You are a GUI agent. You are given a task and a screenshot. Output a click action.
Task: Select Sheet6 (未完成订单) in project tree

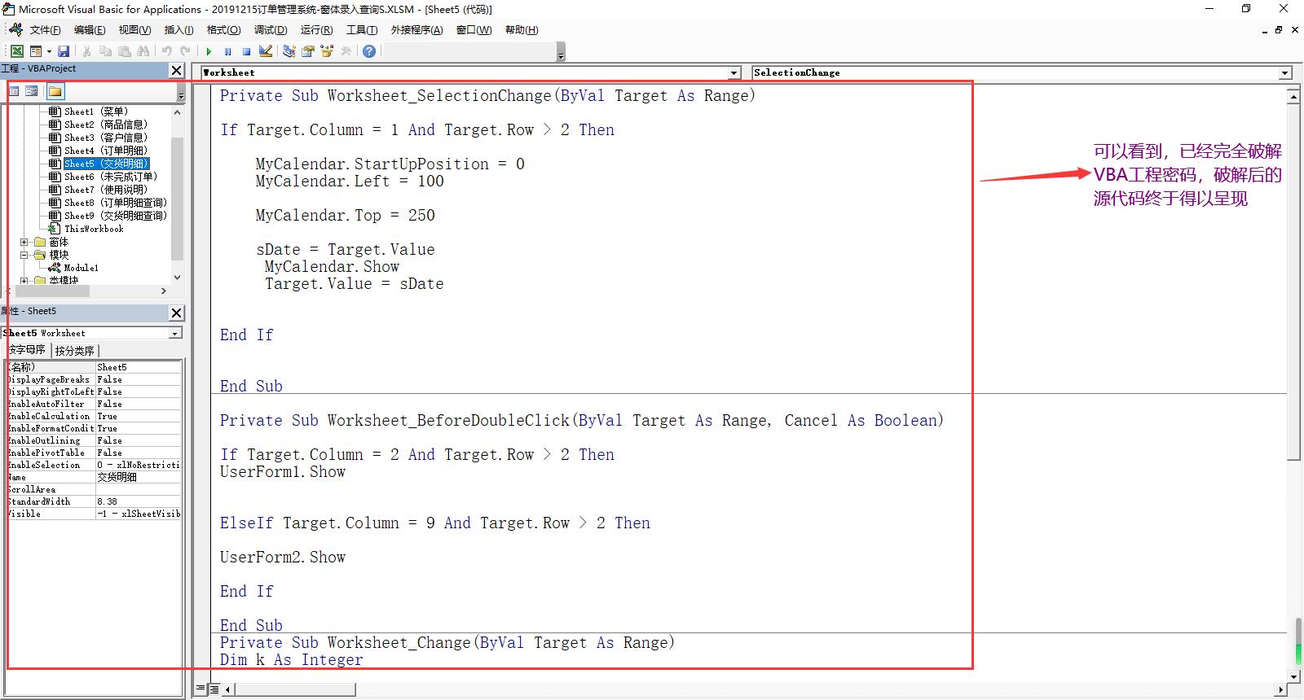point(111,177)
